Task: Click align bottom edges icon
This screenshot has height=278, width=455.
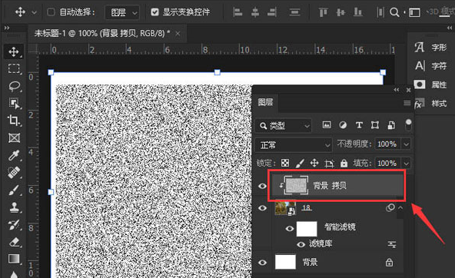Action: pos(358,12)
